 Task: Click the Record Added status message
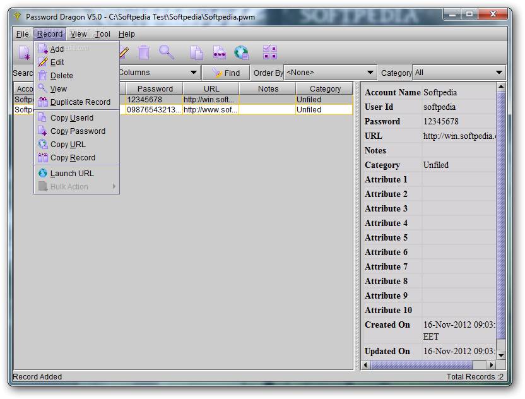(37, 377)
